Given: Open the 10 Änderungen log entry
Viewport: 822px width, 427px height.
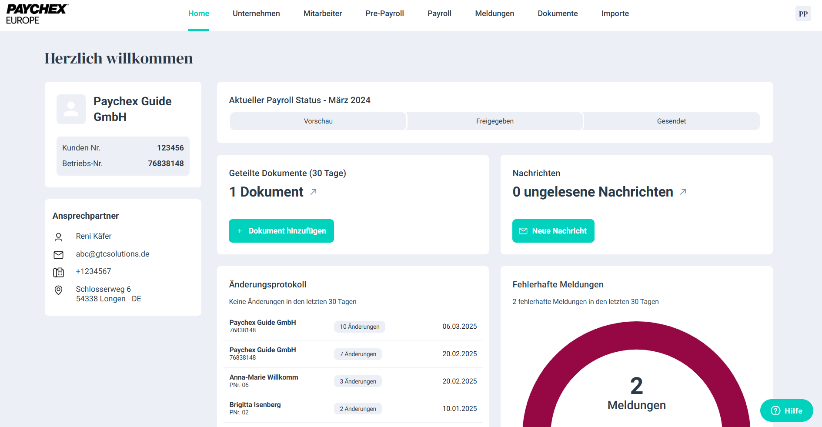Looking at the screenshot, I should click(359, 327).
